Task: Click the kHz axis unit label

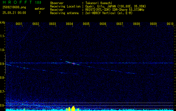Action: (x=3, y=22)
